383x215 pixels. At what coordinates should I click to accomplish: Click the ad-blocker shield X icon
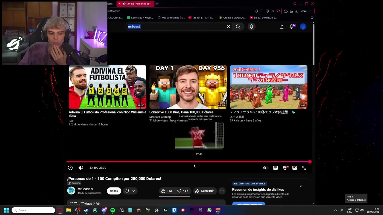pos(267,11)
